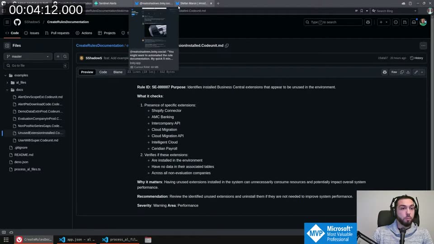Collapse the Files side panel

tap(7, 46)
